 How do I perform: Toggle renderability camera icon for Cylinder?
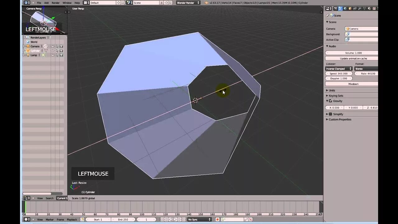pos(61,51)
